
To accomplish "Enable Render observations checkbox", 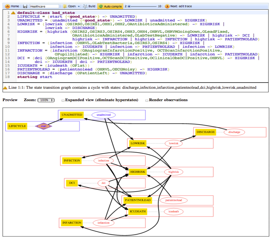I will pos(147,100).
